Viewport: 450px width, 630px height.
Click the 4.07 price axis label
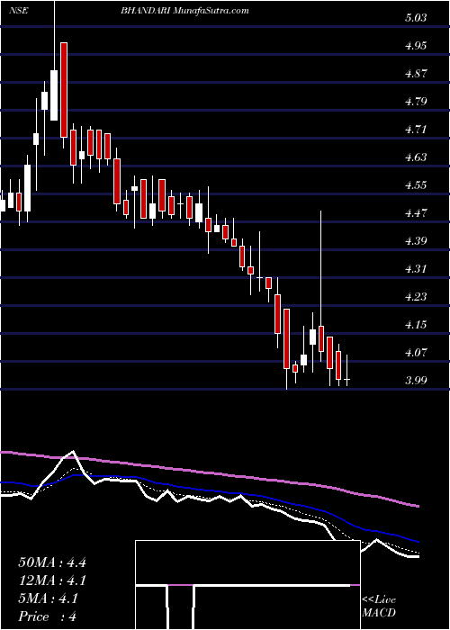[416, 353]
